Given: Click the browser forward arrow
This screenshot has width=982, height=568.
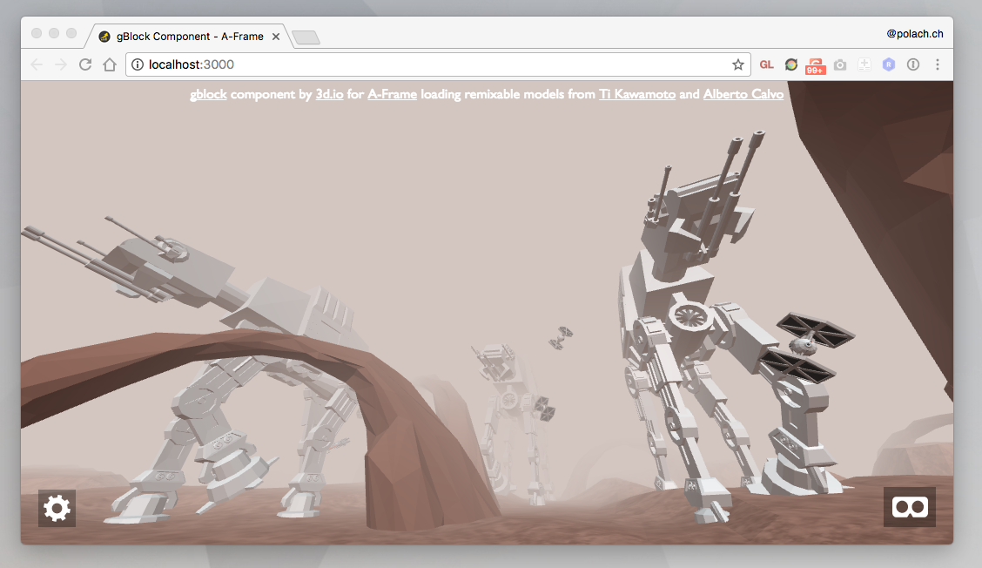Looking at the screenshot, I should pos(61,64).
